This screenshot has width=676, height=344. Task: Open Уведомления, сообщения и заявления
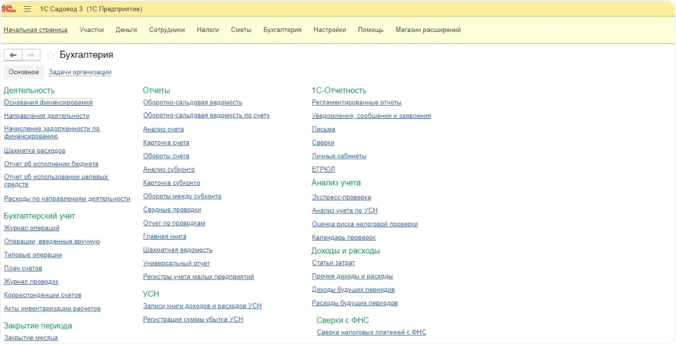[371, 116]
